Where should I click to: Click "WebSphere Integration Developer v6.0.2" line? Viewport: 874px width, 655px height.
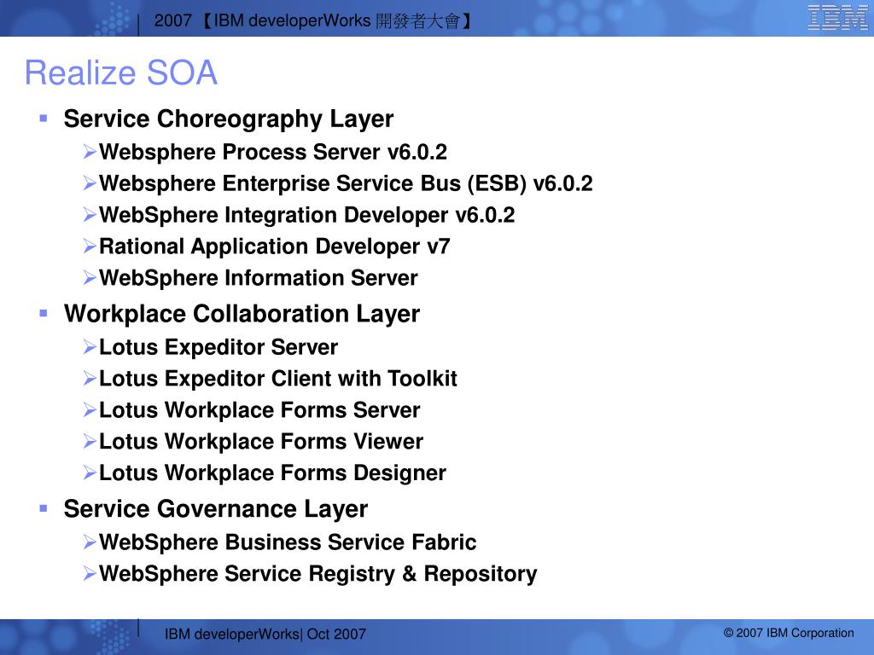point(307,216)
